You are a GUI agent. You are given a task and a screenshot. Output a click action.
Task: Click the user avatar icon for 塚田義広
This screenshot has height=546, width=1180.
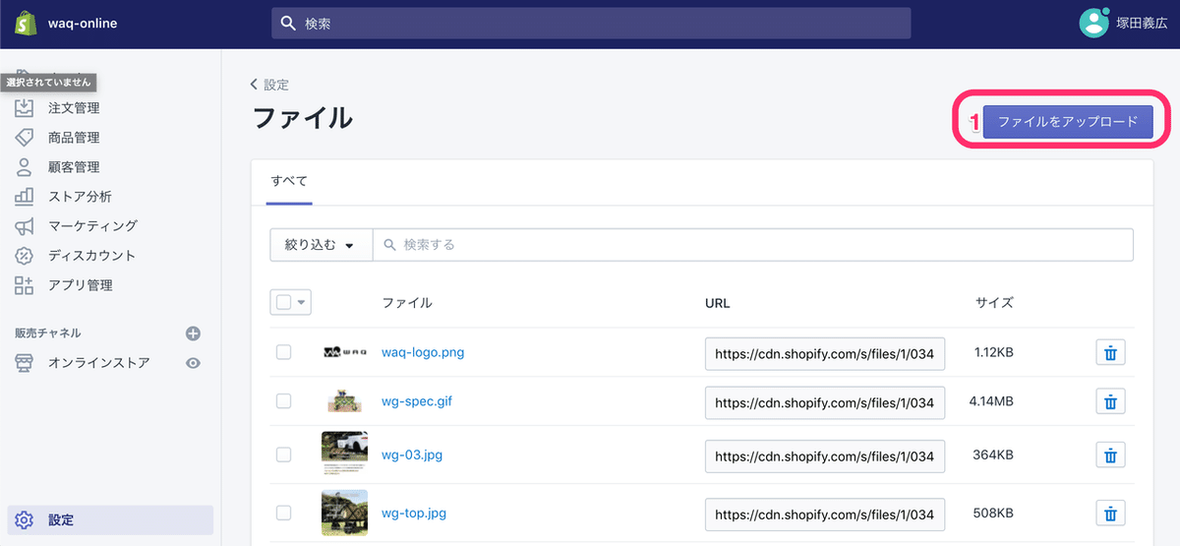[x=1093, y=23]
